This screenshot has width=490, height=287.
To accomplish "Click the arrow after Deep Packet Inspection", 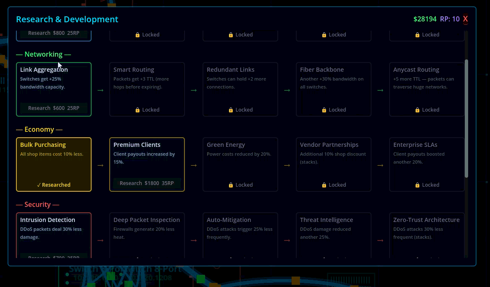I will pos(194,240).
